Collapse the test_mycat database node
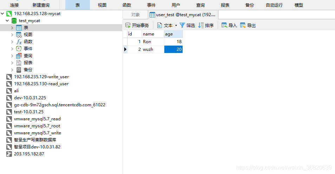This screenshot has width=335, height=174. click(7, 21)
